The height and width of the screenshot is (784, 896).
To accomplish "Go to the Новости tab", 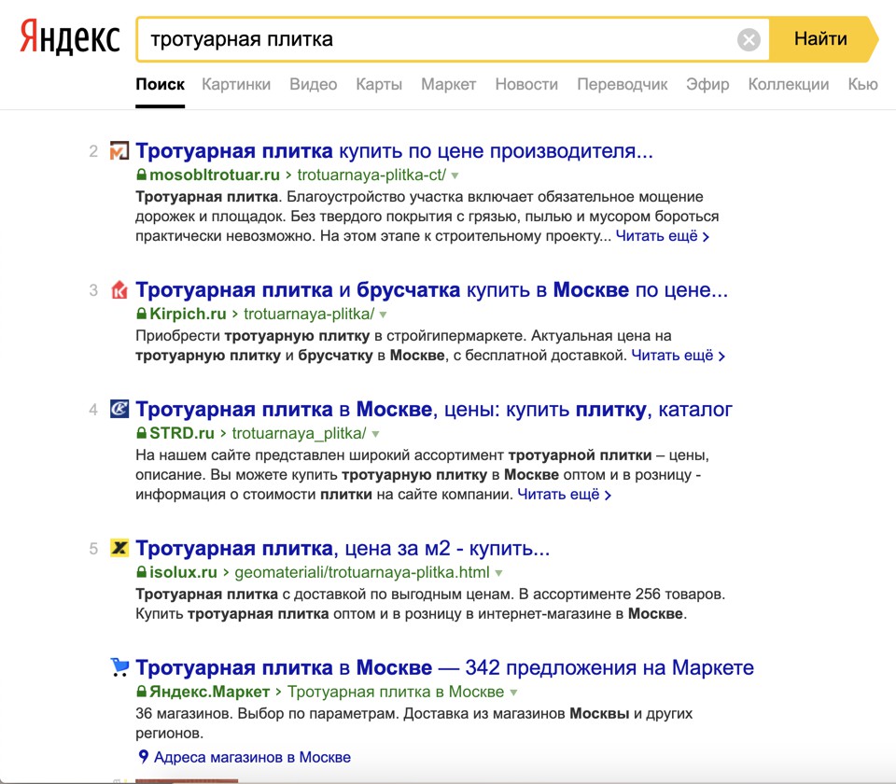I will (x=526, y=85).
